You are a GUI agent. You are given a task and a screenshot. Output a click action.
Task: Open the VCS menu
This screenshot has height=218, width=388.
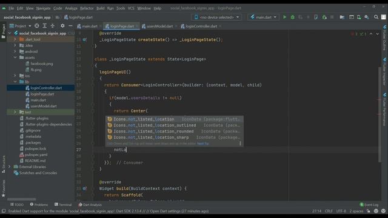[x=131, y=8]
